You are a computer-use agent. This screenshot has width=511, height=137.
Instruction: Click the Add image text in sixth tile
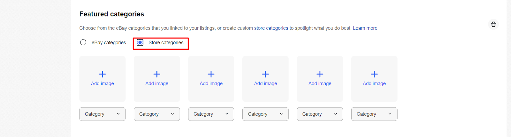click(x=374, y=83)
